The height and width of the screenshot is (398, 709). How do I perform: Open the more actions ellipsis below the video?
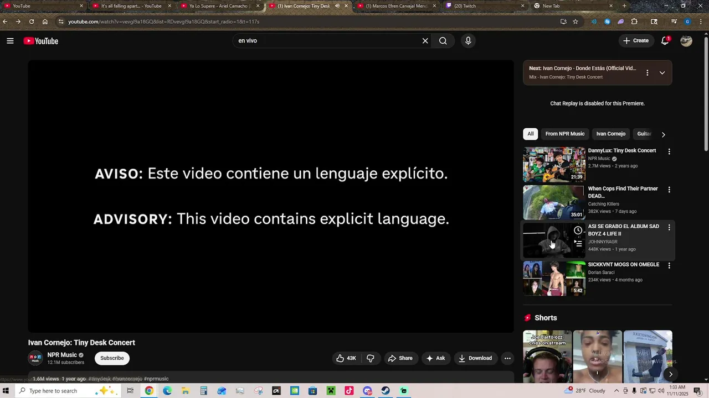pyautogui.click(x=507, y=358)
